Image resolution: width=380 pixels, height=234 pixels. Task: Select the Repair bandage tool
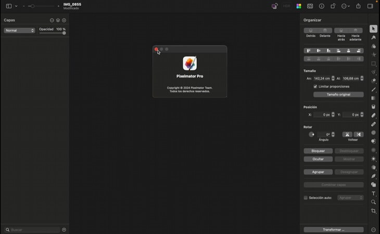tap(373, 124)
